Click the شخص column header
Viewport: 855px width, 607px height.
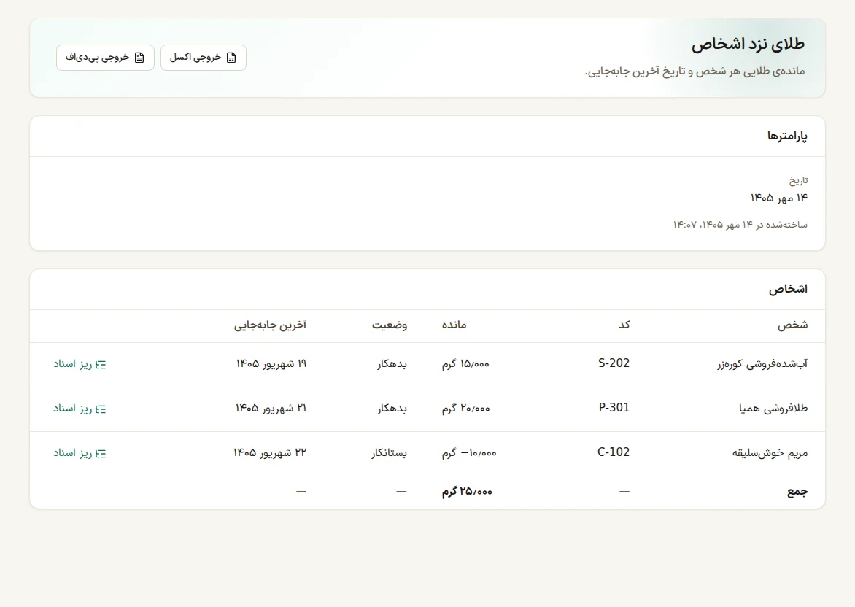pyautogui.click(x=792, y=325)
